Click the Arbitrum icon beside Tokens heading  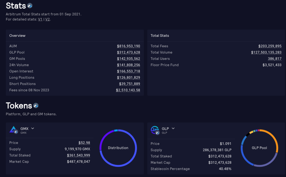[36, 106]
